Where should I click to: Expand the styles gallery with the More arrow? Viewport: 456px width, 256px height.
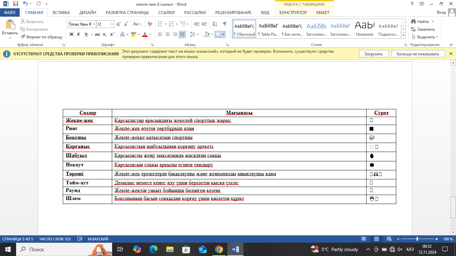click(404, 35)
